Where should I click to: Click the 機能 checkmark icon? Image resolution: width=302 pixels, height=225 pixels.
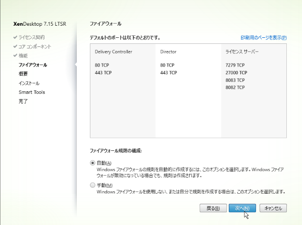(x=15, y=55)
